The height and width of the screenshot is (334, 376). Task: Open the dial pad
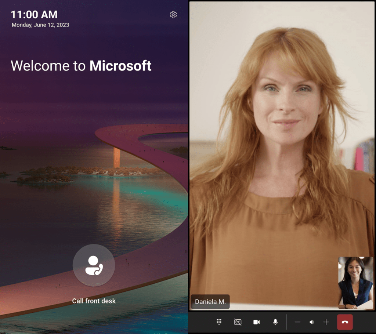click(219, 322)
